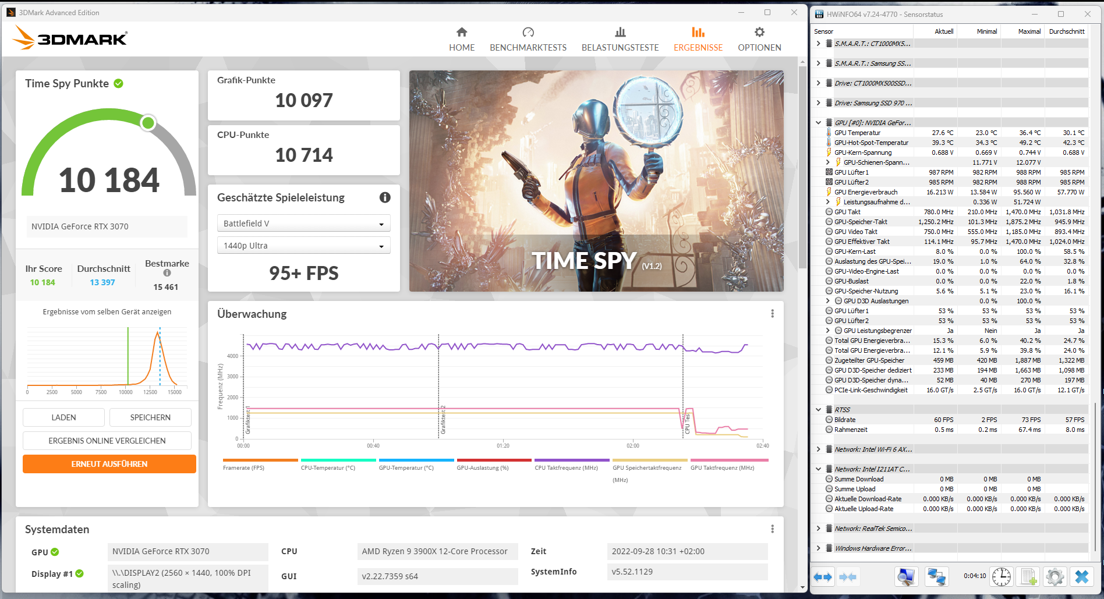The height and width of the screenshot is (599, 1104).
Task: Click the HWiNFO64 title bar app icon
Action: (819, 14)
